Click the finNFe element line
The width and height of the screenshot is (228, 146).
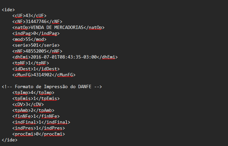click(36, 116)
